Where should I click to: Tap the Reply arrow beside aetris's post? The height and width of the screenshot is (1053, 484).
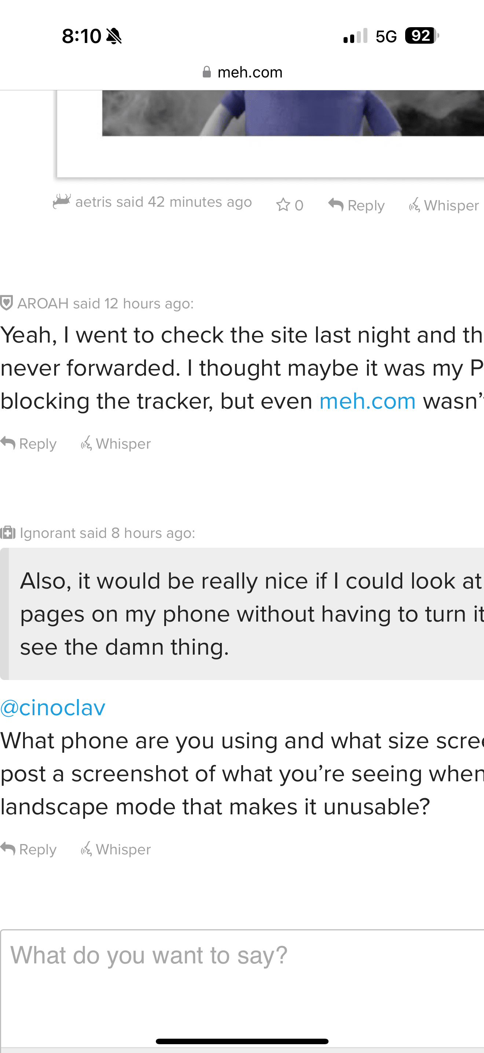pyautogui.click(x=336, y=205)
